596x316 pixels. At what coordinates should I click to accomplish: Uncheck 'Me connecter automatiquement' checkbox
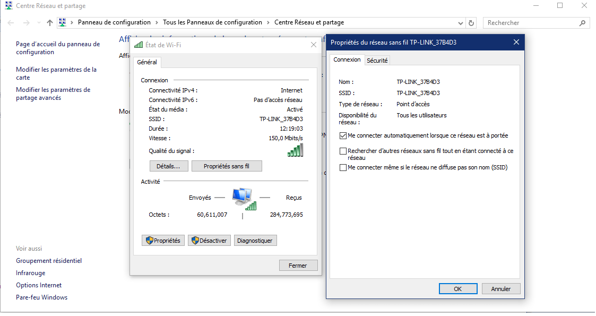(343, 136)
